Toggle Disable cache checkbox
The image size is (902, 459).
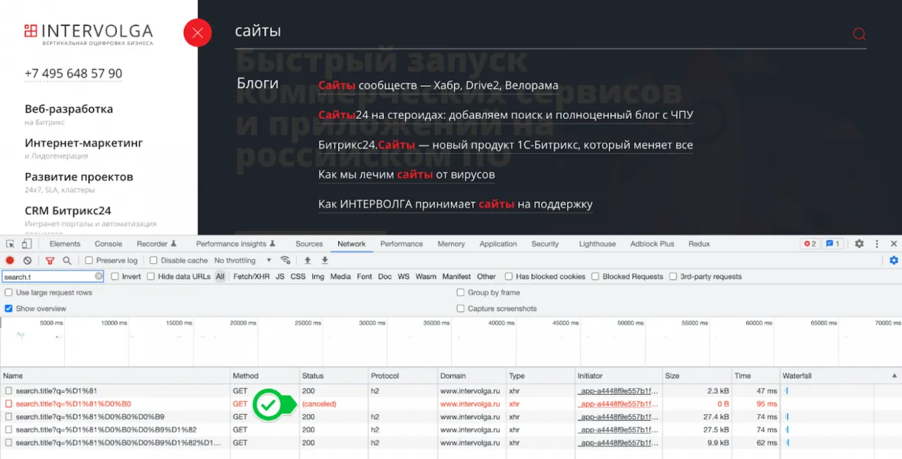tap(154, 260)
